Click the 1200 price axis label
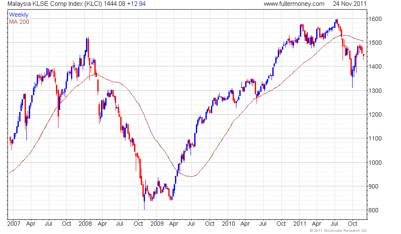401x234 pixels. pos(375,114)
